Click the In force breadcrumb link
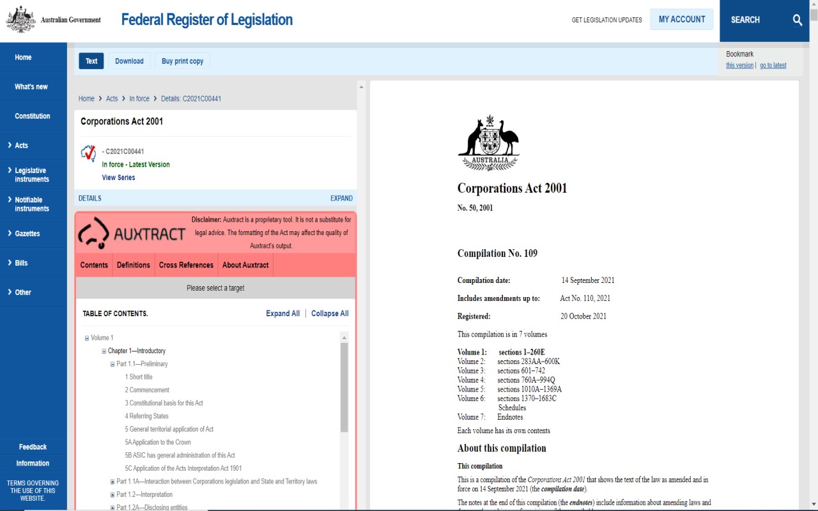The width and height of the screenshot is (818, 511). tap(139, 99)
